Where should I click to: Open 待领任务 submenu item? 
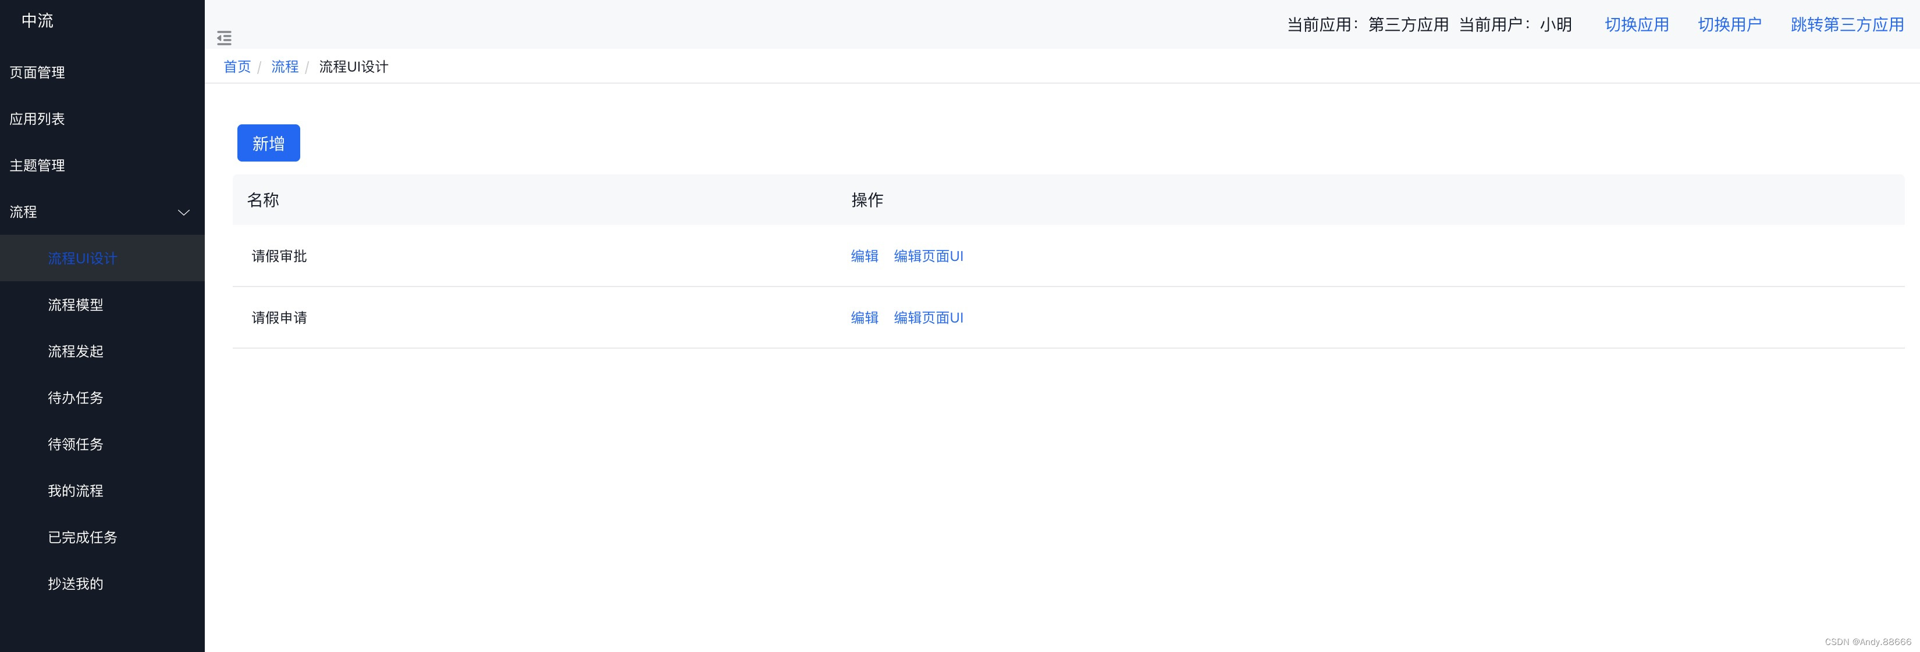point(76,445)
